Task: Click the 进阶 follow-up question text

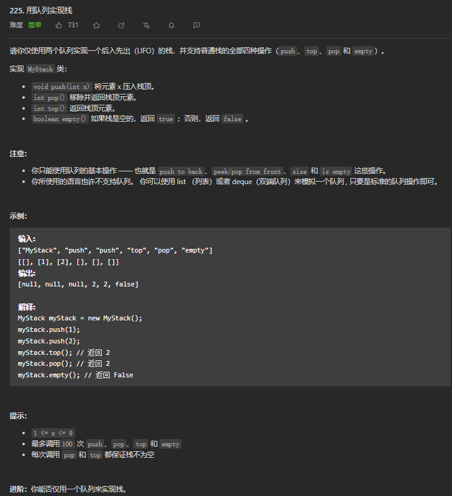Action: pyautogui.click(x=68, y=489)
